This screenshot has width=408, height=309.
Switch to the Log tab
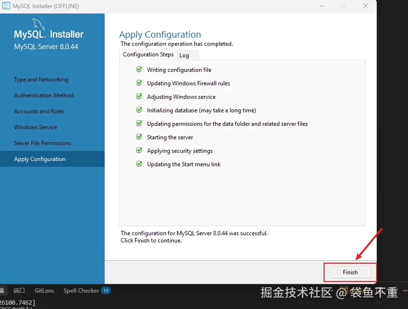(187, 55)
